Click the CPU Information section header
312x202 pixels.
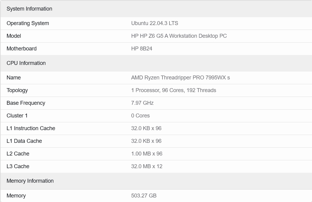coord(26,63)
